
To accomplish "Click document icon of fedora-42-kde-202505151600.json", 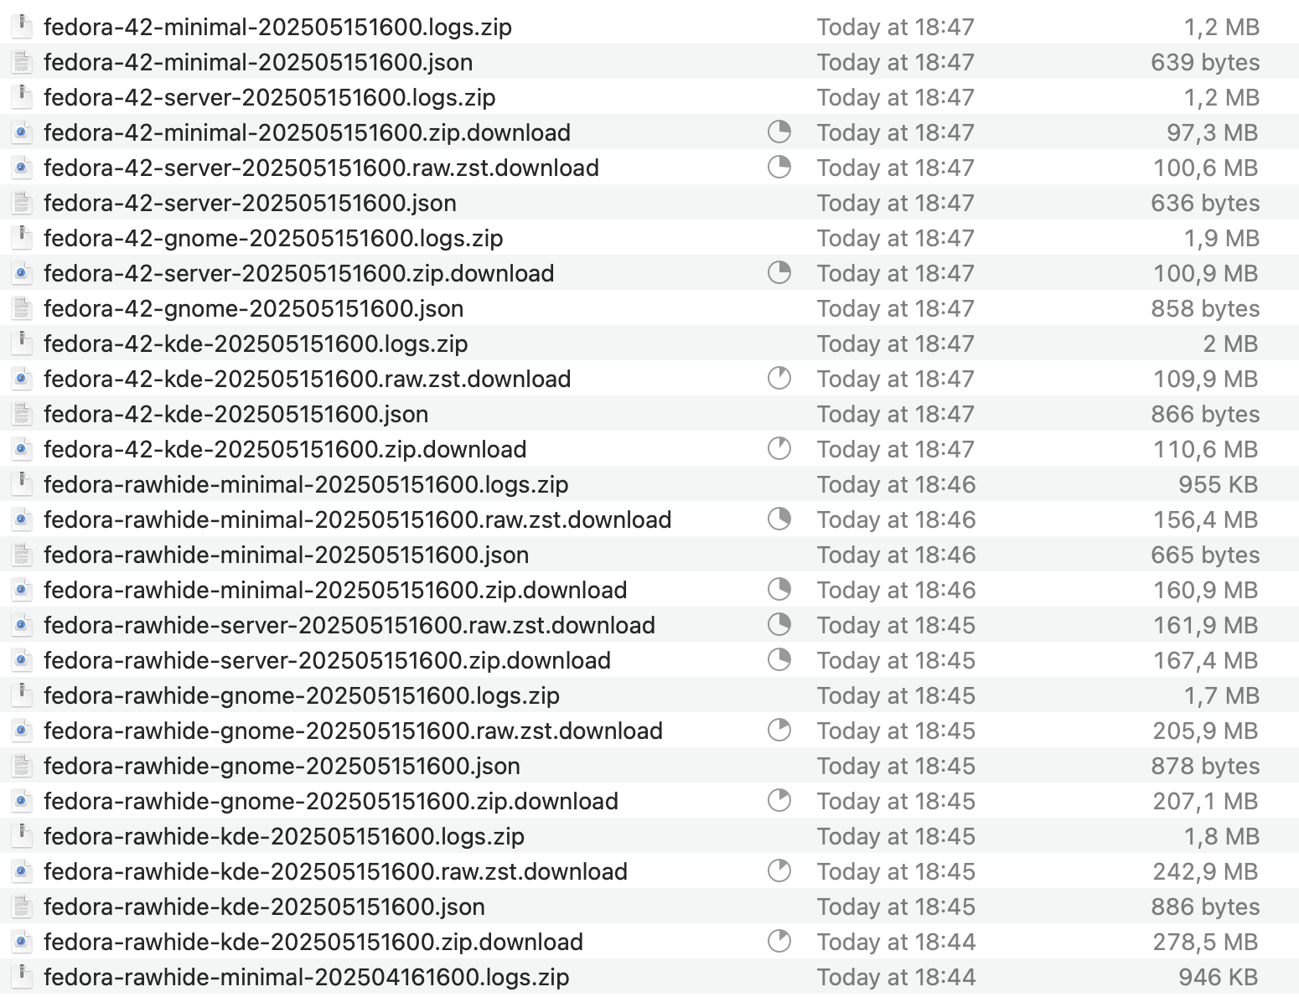I will (22, 414).
